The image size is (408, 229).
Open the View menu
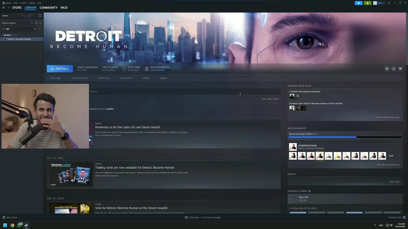pos(15,3)
